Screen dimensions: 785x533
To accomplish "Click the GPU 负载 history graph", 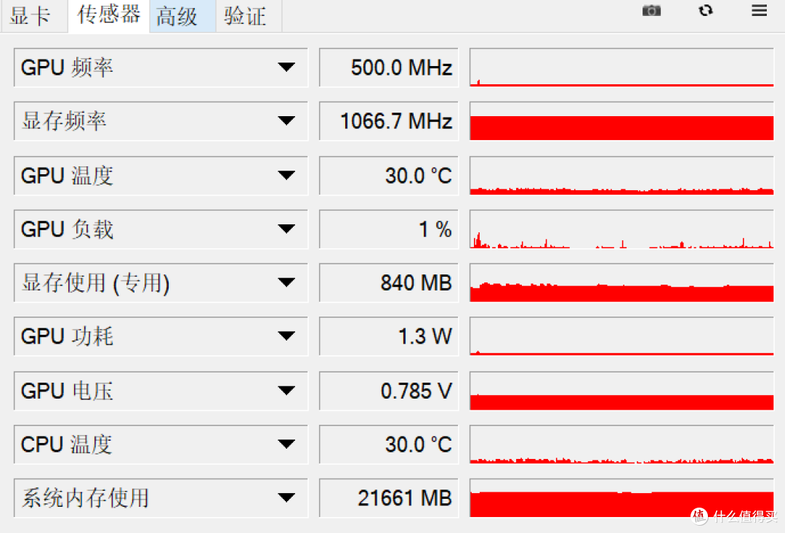I will click(x=621, y=229).
